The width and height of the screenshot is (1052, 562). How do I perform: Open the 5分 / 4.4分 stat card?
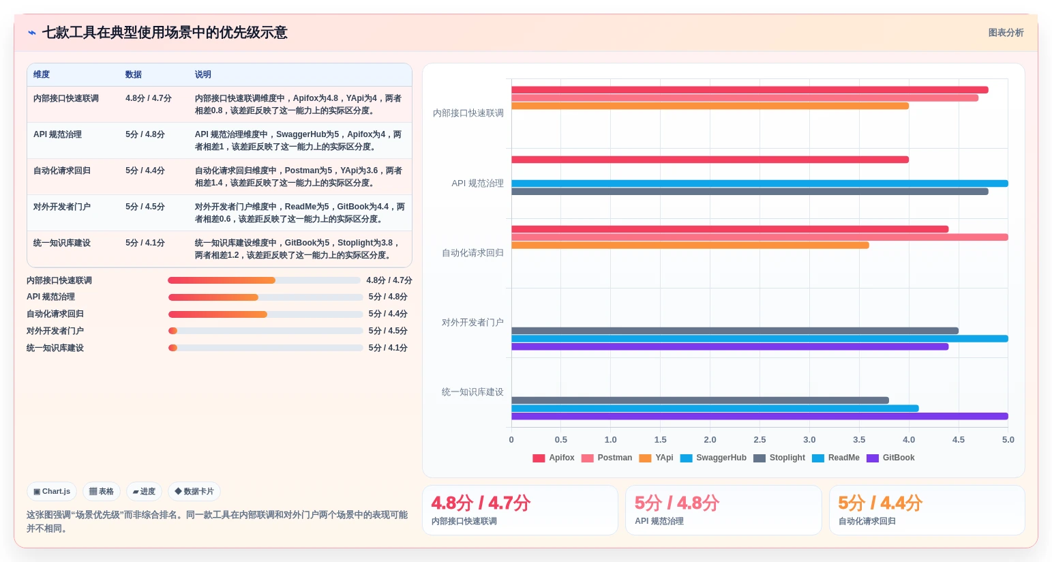click(927, 510)
